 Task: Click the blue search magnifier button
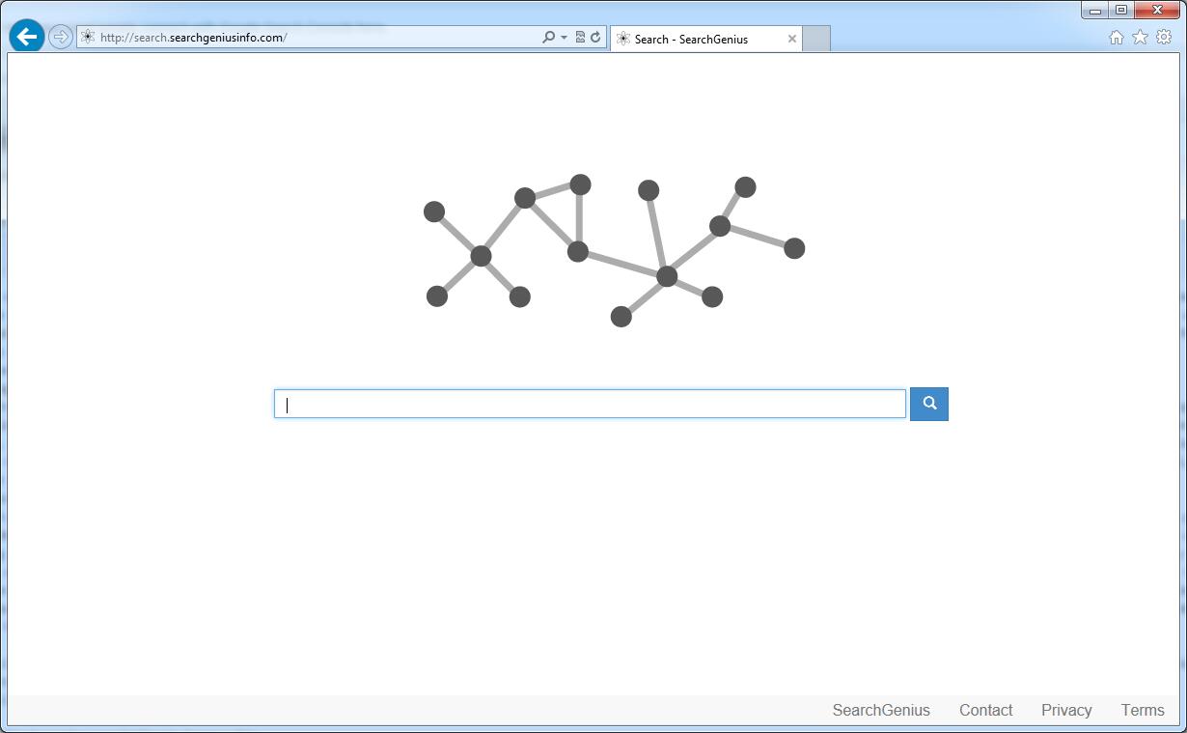click(x=929, y=404)
